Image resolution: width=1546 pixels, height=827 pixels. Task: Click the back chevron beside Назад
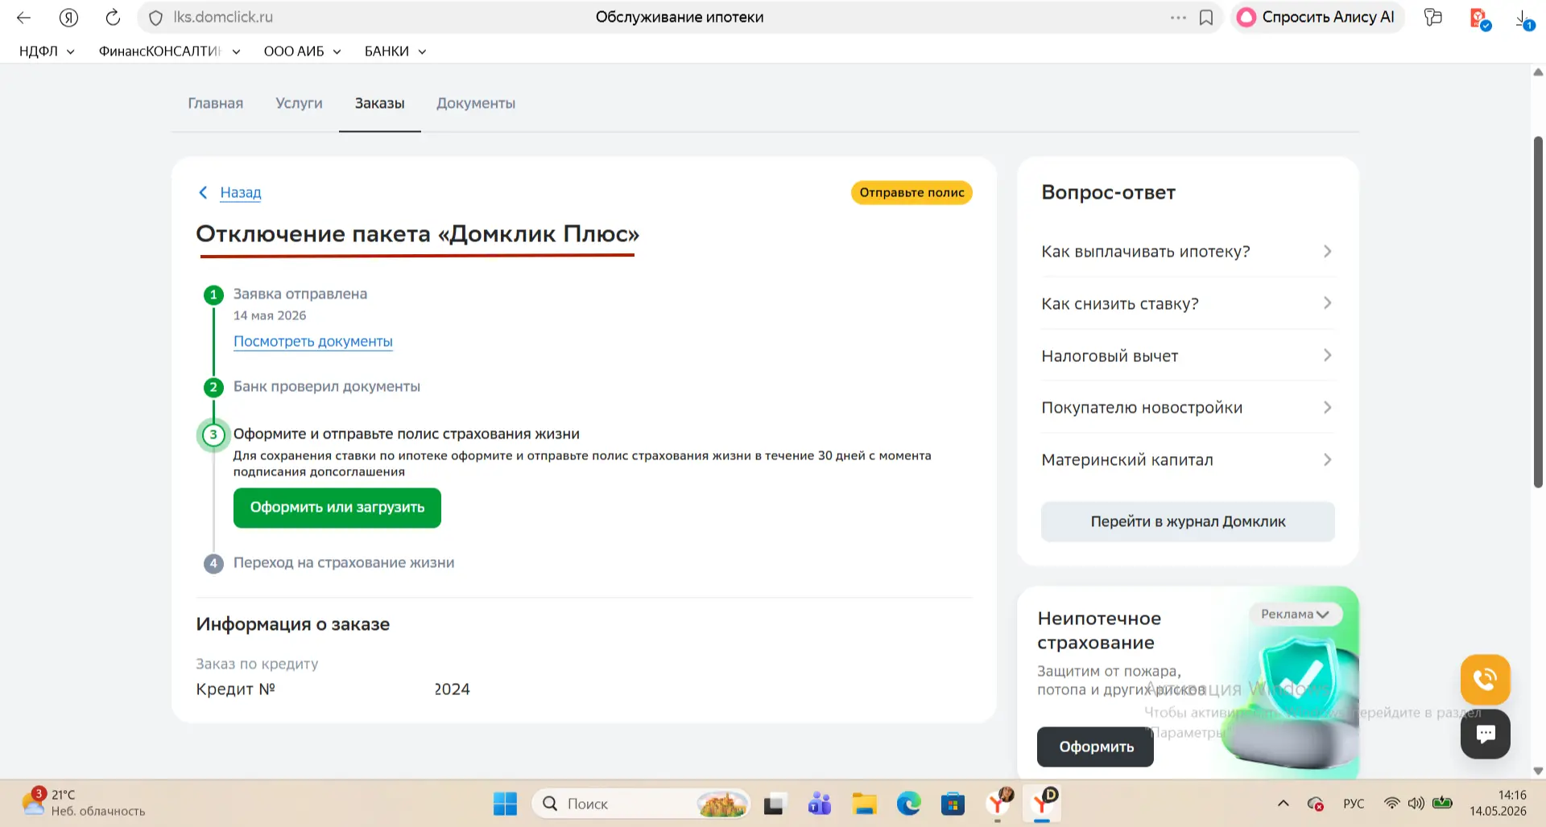pyautogui.click(x=203, y=192)
